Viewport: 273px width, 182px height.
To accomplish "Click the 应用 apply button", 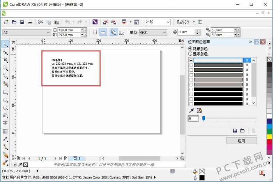I will pyautogui.click(x=241, y=141).
